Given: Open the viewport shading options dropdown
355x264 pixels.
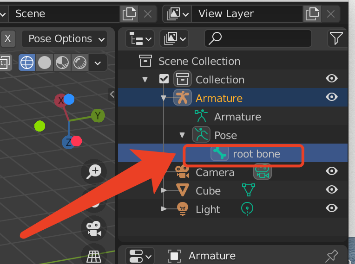Looking at the screenshot, I should [x=98, y=63].
